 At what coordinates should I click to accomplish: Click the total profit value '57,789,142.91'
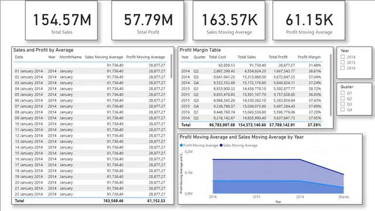(x=282, y=125)
